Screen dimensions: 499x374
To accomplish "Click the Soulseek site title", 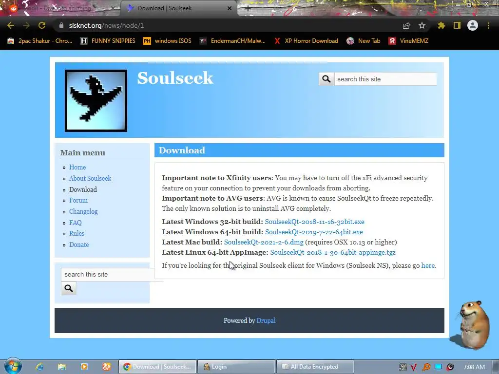I will pos(175,78).
